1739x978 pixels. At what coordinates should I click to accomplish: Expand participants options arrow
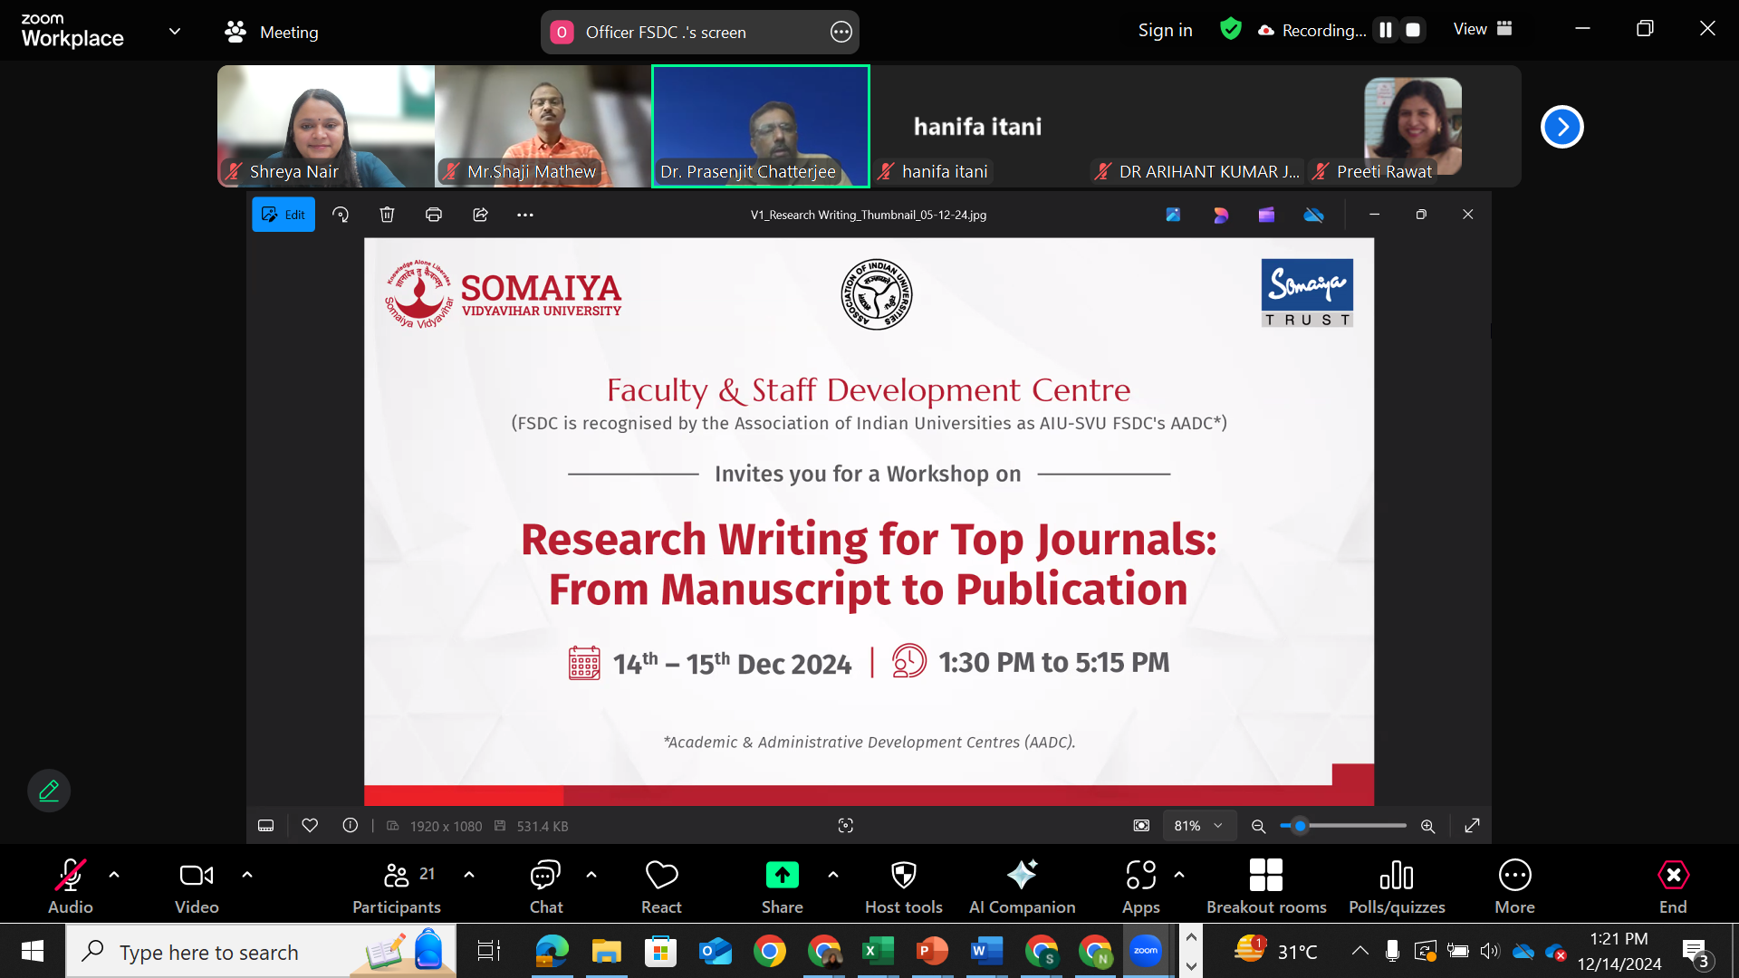469,875
